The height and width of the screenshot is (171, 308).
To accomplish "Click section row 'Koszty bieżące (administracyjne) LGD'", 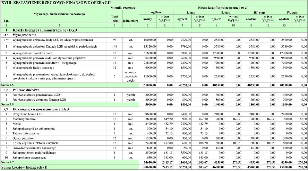I will pyautogui.click(x=45, y=30).
